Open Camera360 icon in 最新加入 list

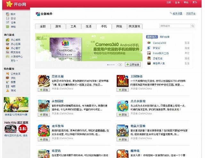point(149,43)
